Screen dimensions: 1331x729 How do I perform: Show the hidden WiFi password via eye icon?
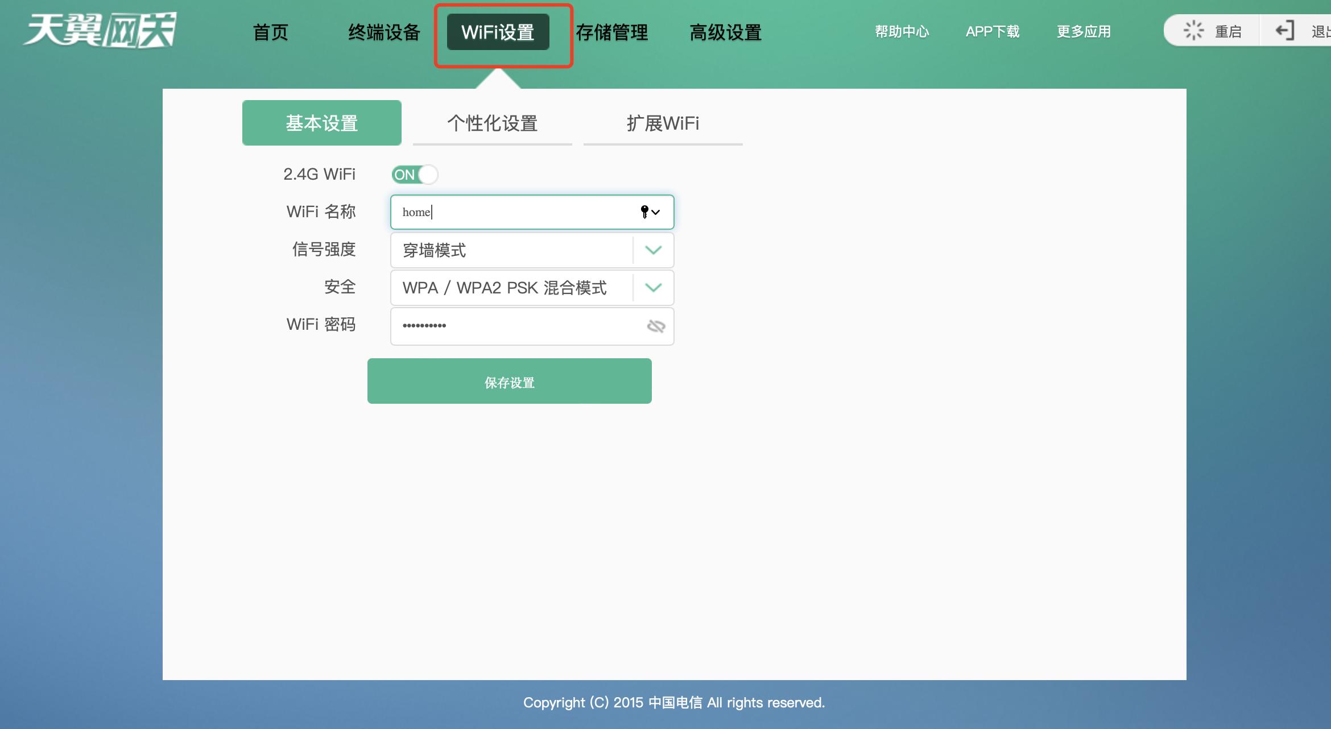655,326
